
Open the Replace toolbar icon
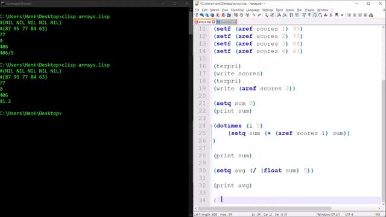click(272, 15)
